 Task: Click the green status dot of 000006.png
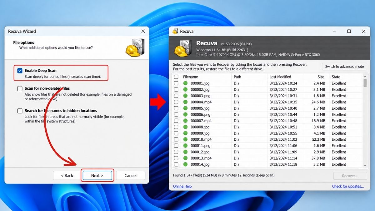pyautogui.click(x=185, y=114)
